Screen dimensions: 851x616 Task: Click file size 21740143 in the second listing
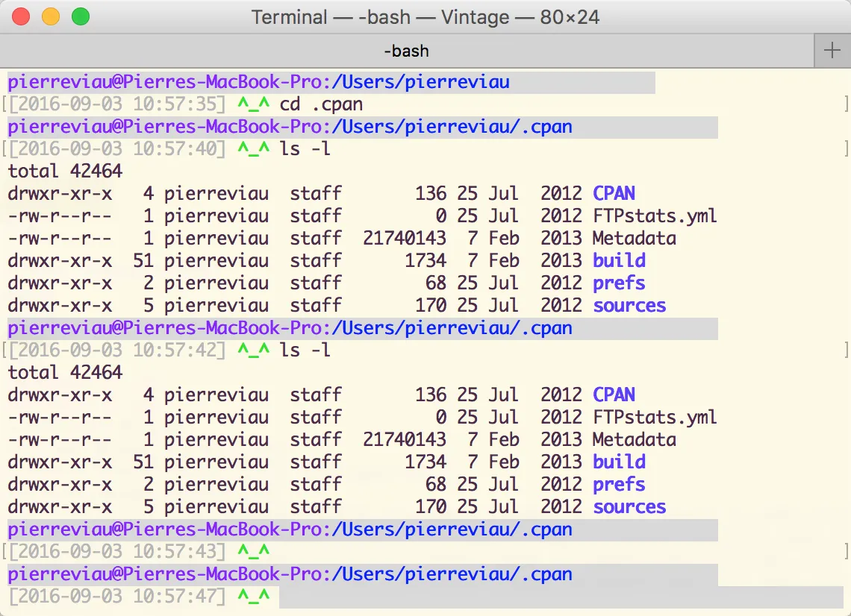point(405,440)
